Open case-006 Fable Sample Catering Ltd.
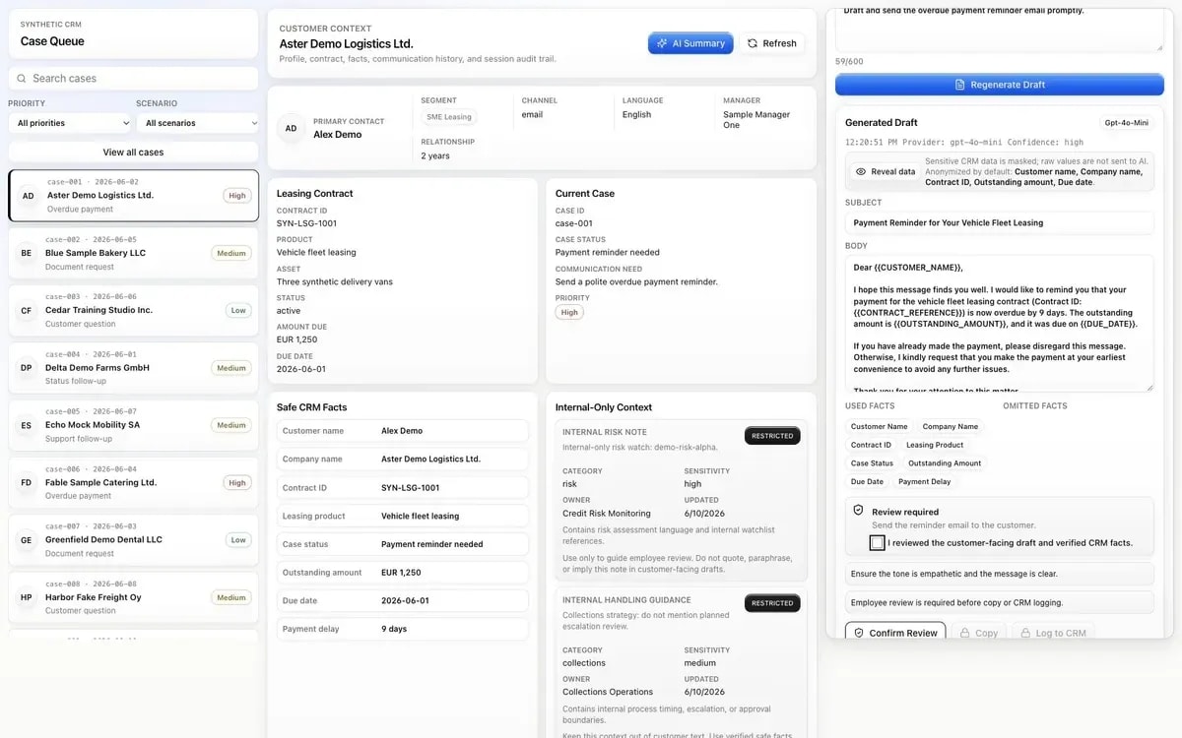The image size is (1182, 738). coord(134,483)
